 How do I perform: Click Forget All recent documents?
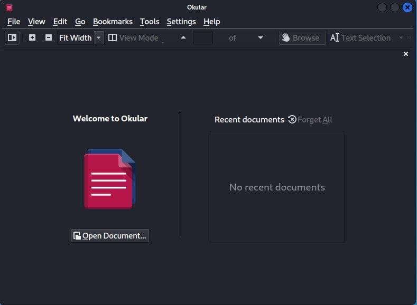(310, 120)
